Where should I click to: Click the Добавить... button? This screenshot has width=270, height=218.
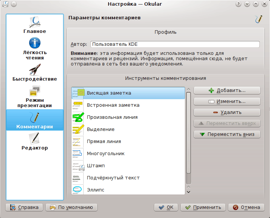pyautogui.click(x=227, y=91)
